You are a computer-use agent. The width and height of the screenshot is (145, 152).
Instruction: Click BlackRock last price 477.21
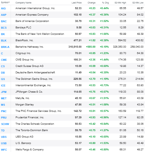[77, 40]
